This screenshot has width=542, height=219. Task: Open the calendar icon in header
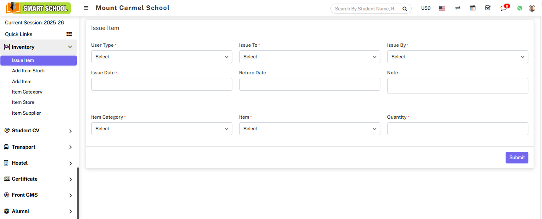473,8
